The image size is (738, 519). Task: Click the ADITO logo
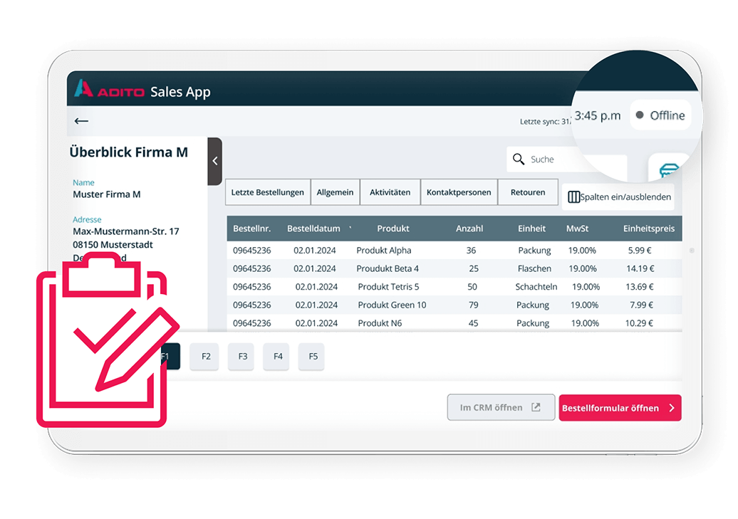point(109,90)
